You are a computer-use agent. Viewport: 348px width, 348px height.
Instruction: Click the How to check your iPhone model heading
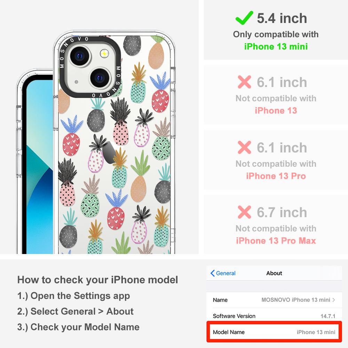(98, 280)
